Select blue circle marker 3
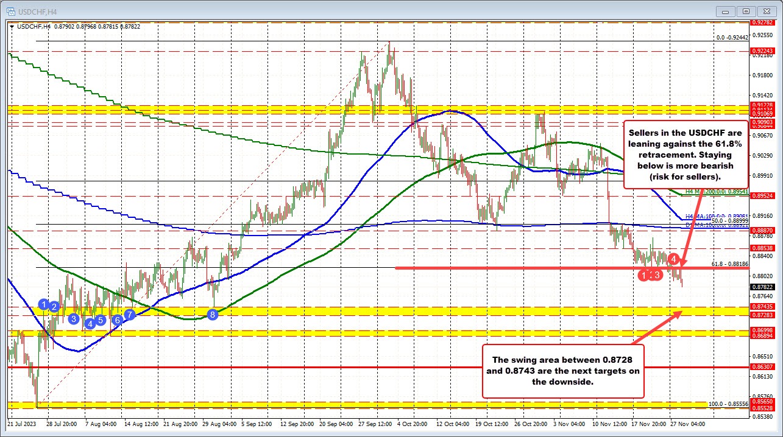This screenshot has height=437, width=783. [x=73, y=318]
